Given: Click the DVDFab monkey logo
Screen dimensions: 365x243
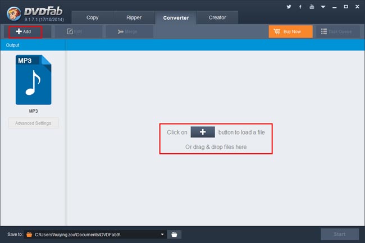Looking at the screenshot, I should 14,14.
